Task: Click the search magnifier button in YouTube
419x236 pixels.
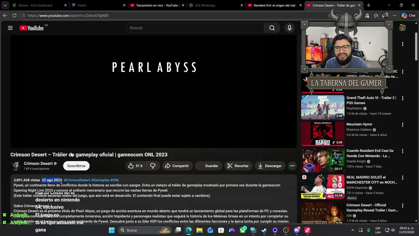Action: tap(272, 28)
